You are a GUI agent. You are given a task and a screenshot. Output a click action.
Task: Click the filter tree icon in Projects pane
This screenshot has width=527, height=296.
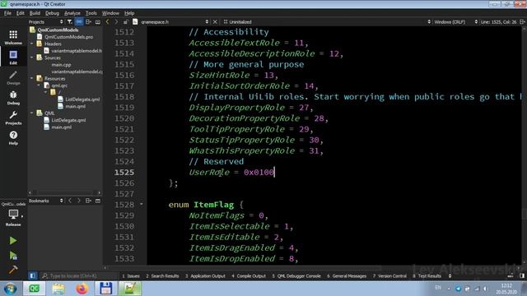69,22
